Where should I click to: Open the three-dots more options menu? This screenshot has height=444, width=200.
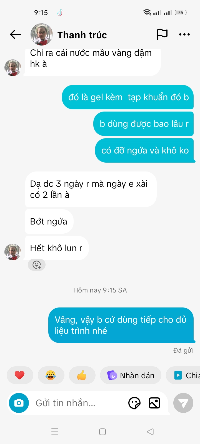click(x=184, y=34)
